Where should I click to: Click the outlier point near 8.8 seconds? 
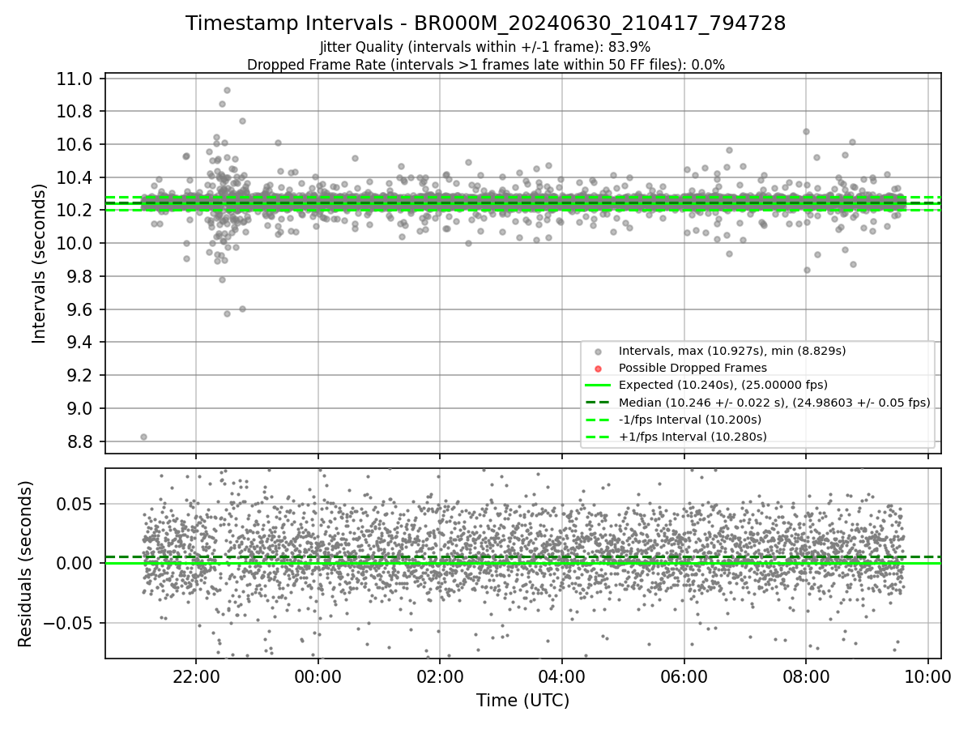tap(143, 437)
